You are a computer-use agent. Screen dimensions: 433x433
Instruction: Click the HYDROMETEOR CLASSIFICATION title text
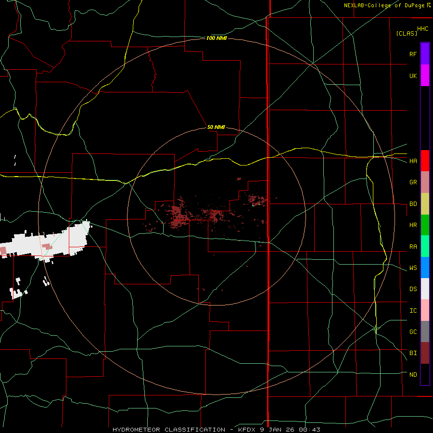169,430
